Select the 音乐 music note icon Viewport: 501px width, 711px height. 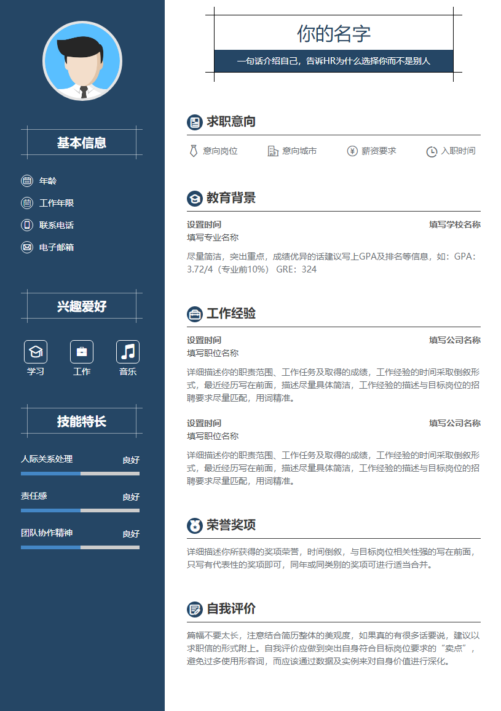(x=128, y=352)
